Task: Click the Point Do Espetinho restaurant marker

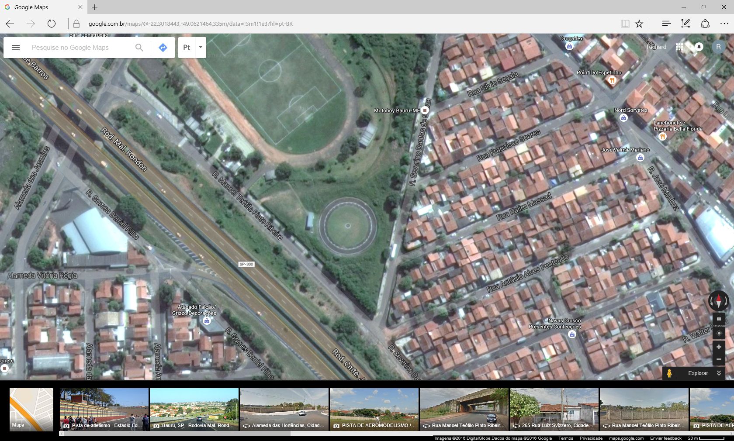Action: coord(612,80)
